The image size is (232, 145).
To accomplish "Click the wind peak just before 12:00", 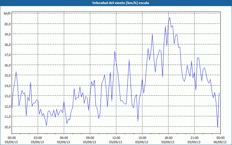I will pos(115,51).
